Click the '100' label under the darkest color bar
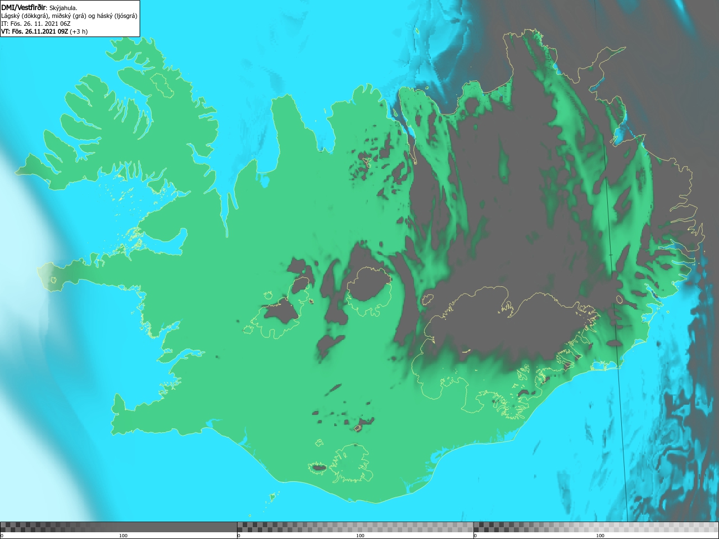The image size is (719, 539). point(123,536)
